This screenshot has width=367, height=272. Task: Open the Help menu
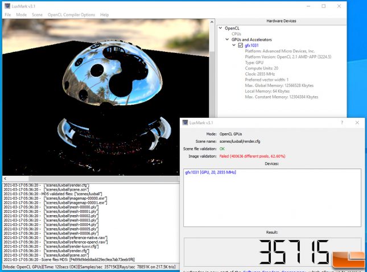click(104, 15)
